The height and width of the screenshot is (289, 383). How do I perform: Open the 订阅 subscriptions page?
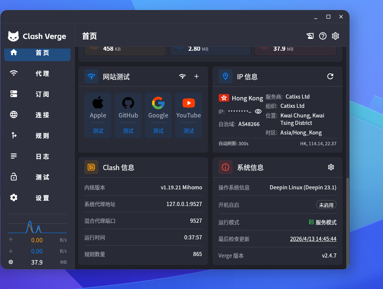coord(37,94)
